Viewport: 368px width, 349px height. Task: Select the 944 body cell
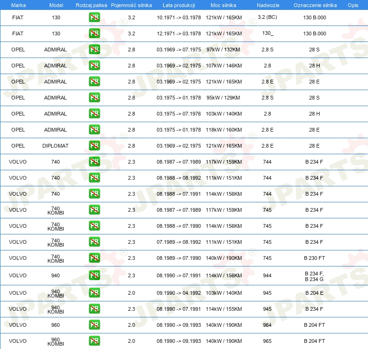(x=267, y=275)
